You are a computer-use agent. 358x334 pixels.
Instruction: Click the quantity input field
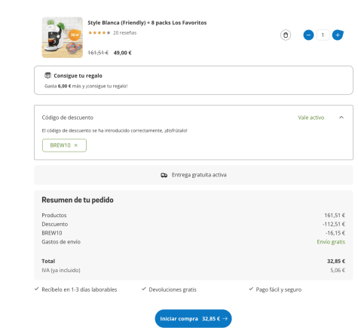323,35
